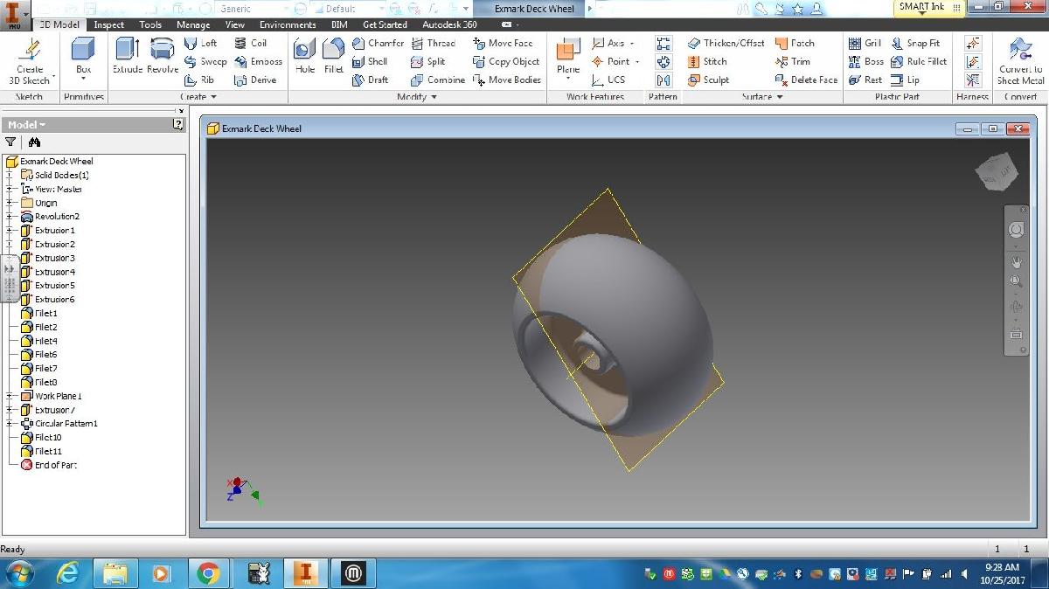The height and width of the screenshot is (589, 1049).
Task: Select the Rib tool
Action: click(x=199, y=80)
